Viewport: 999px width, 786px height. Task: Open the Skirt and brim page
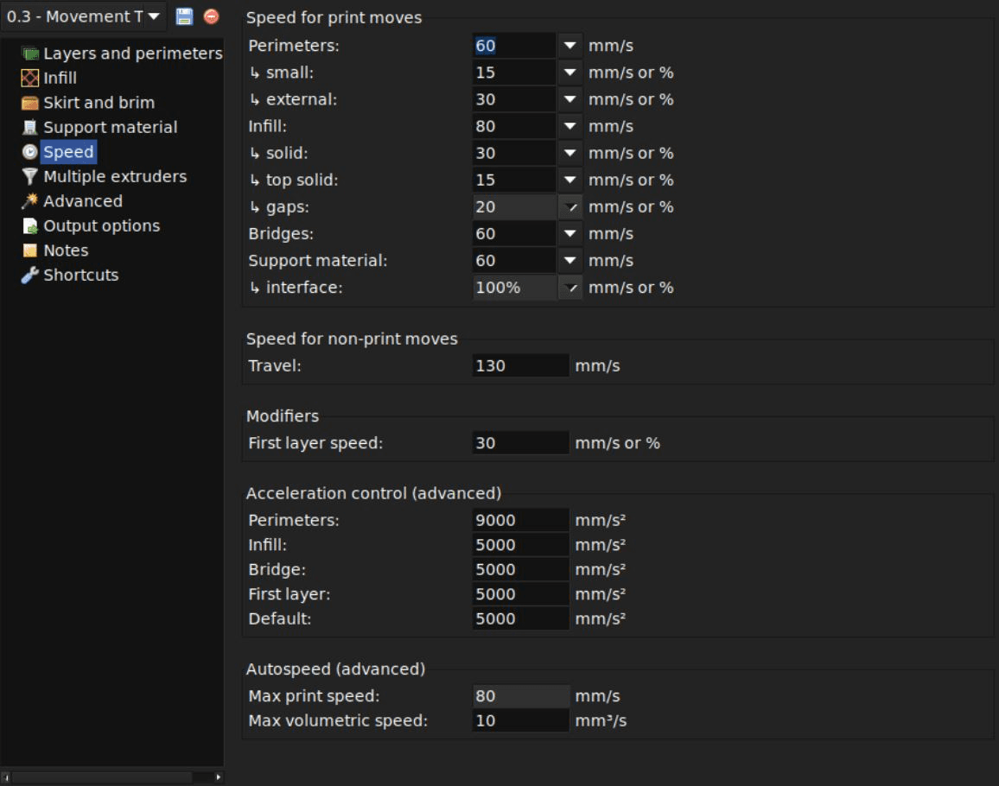(x=99, y=103)
